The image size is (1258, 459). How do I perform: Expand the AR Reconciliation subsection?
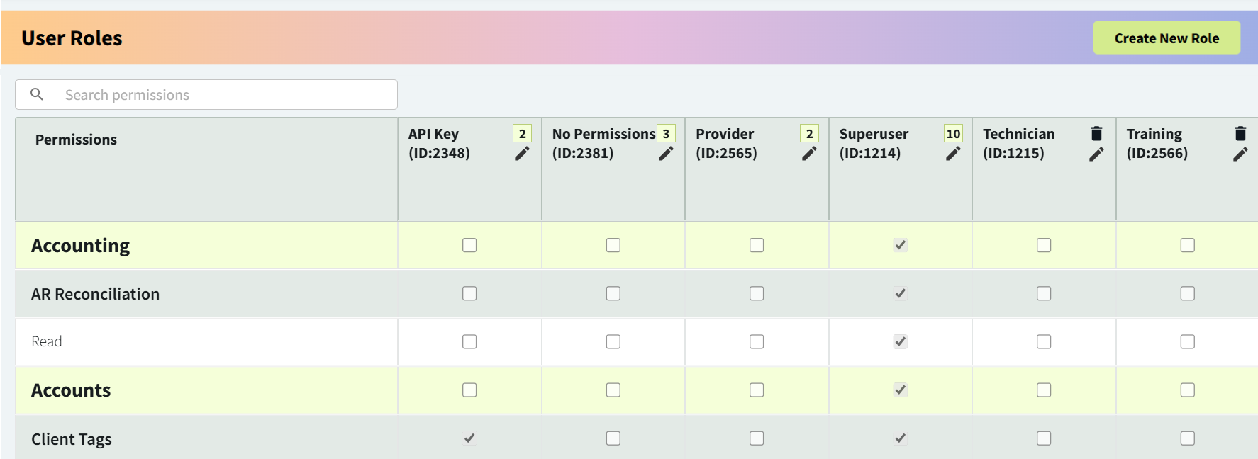point(95,293)
